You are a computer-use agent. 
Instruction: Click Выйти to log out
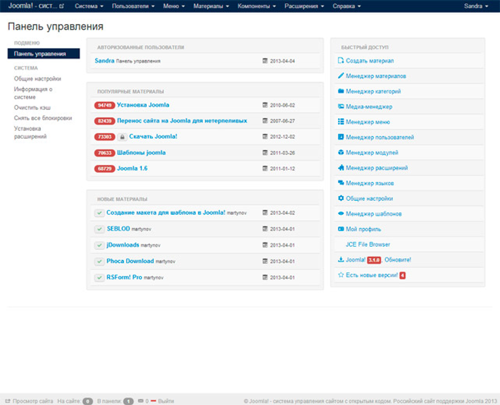(x=166, y=401)
